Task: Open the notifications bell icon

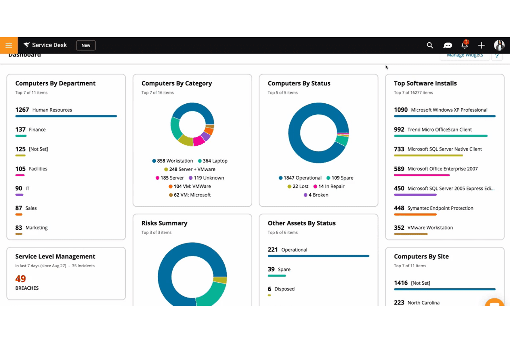Action: click(x=465, y=45)
